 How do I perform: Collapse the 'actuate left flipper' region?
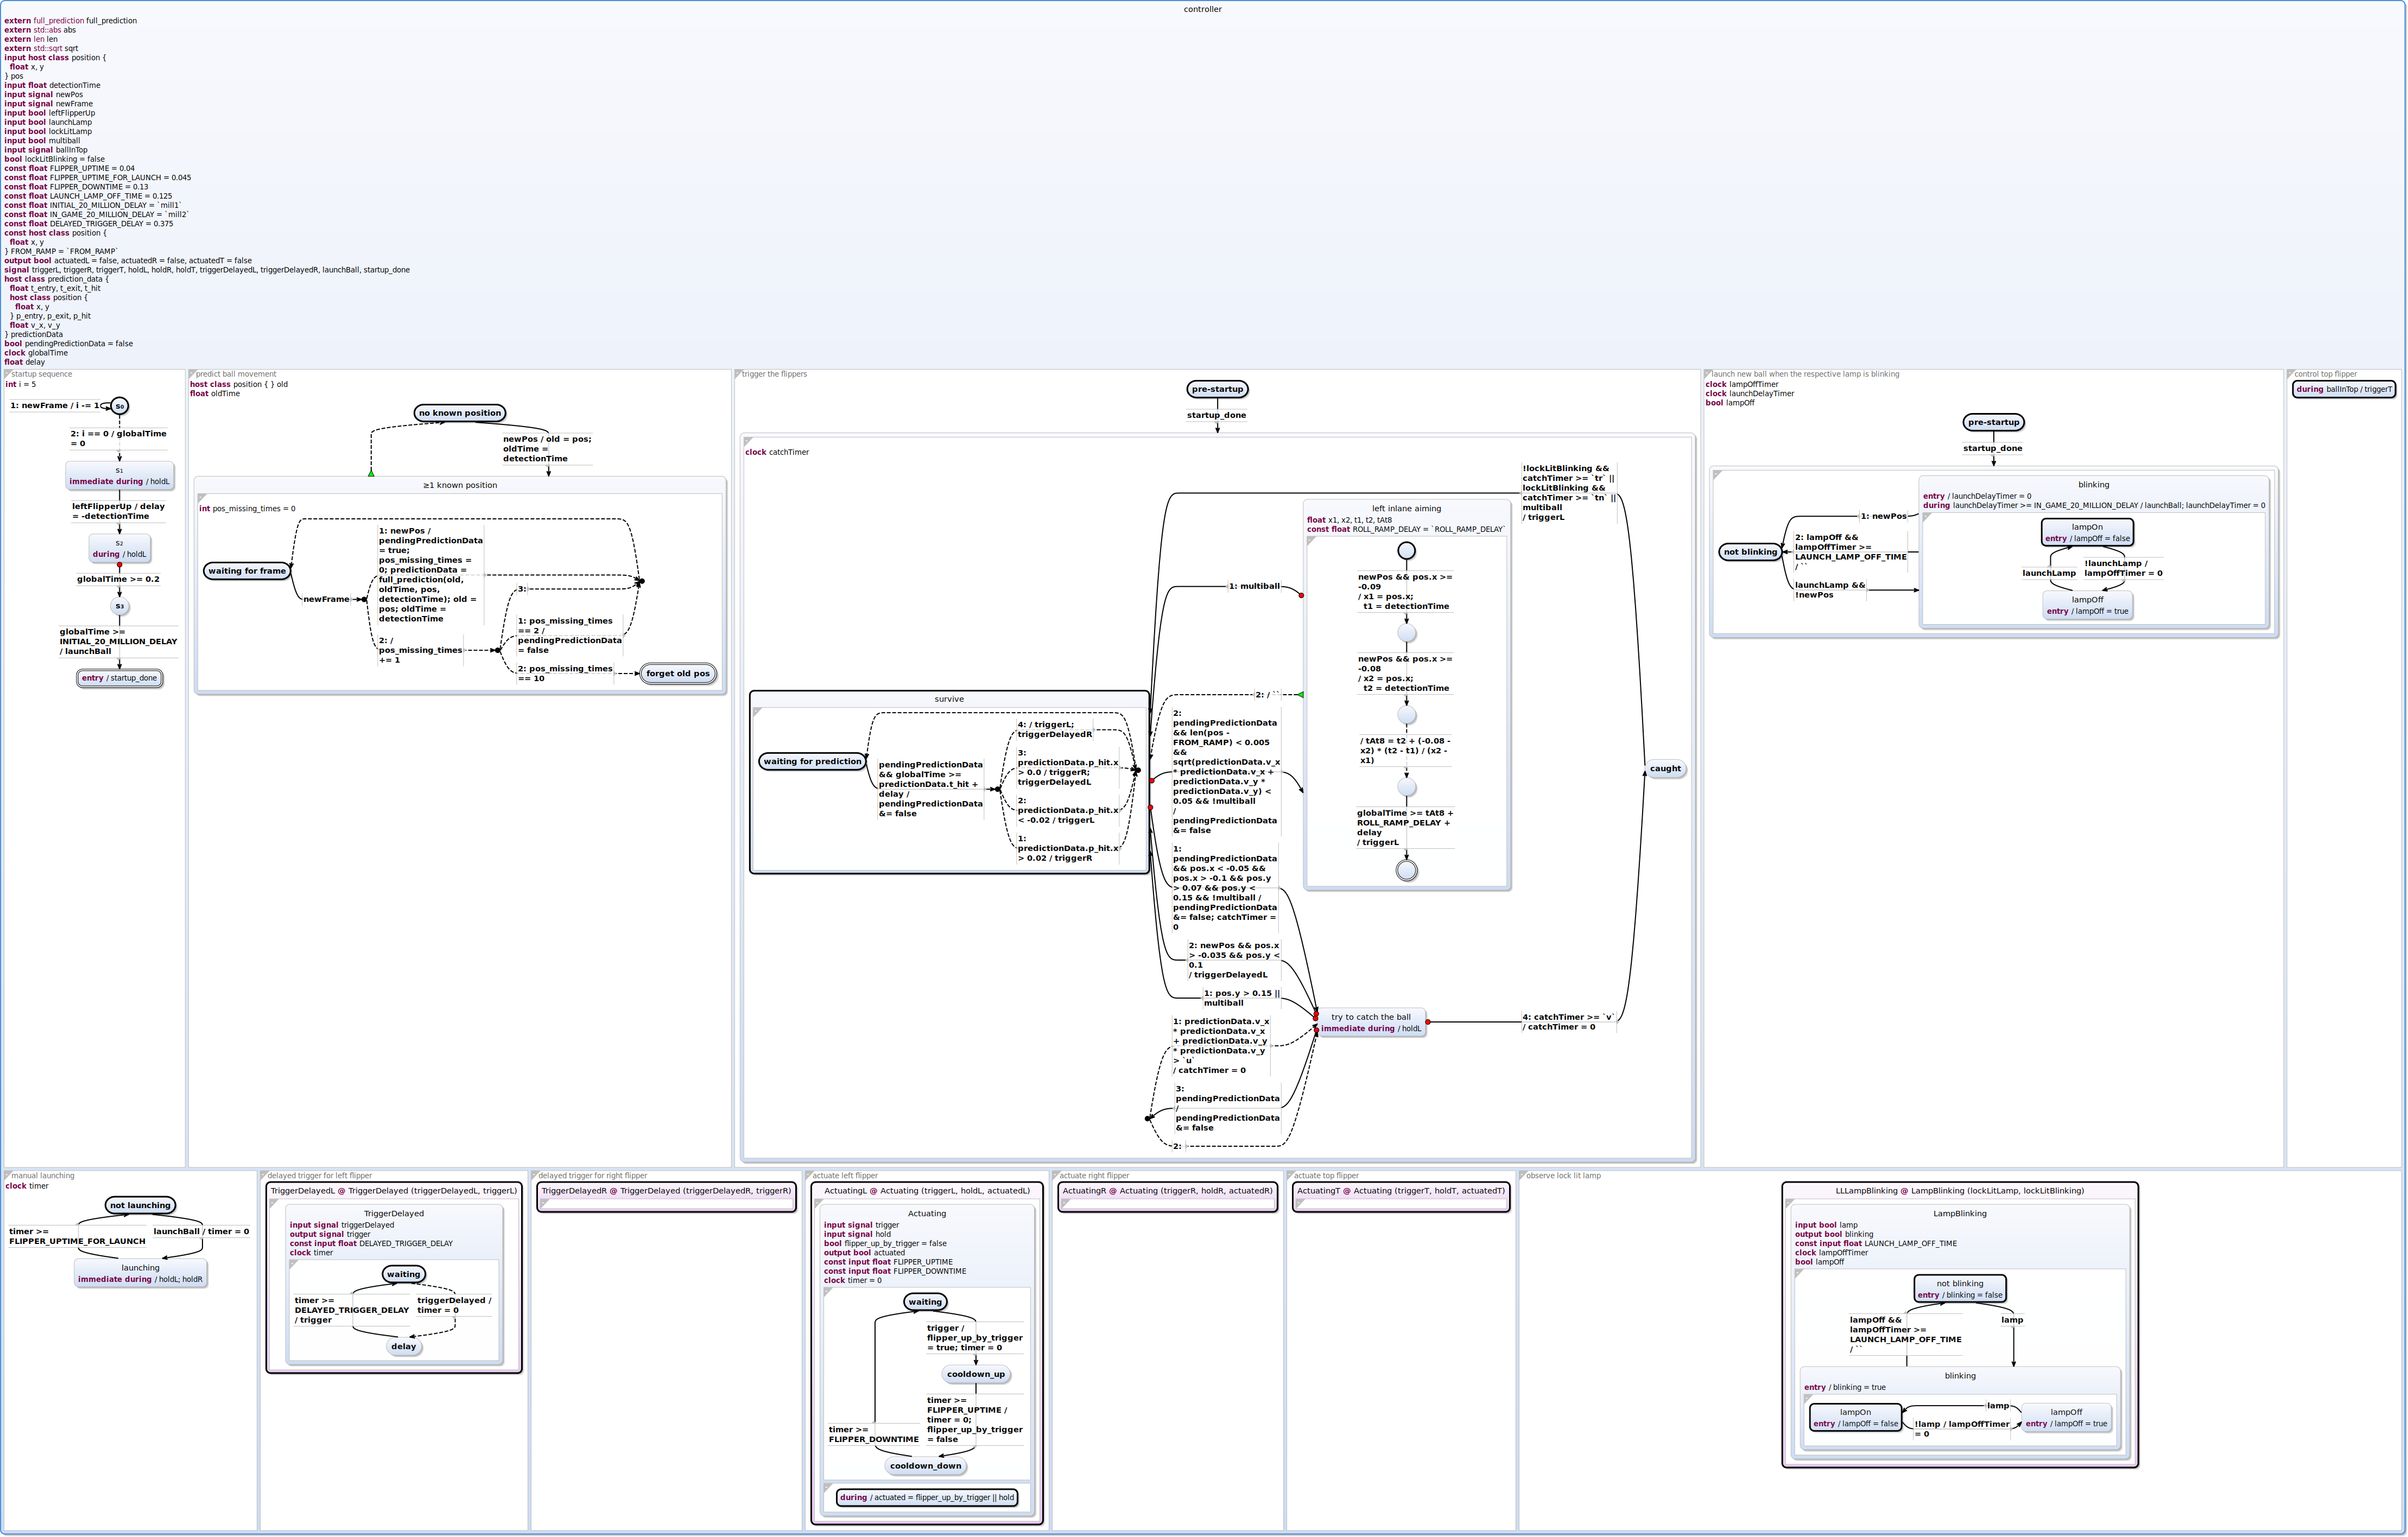(809, 1176)
